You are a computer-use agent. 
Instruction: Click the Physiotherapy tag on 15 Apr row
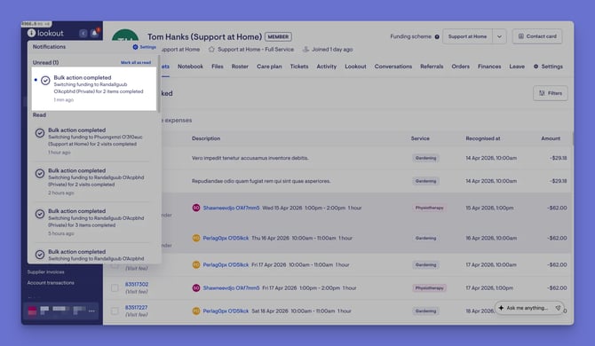(429, 208)
